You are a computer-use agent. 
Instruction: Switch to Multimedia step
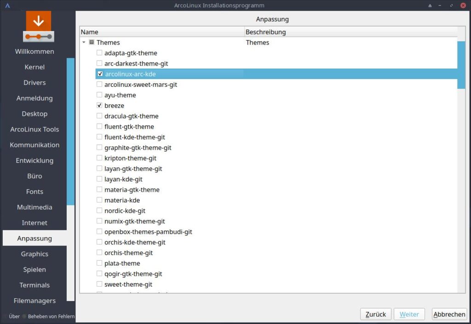[x=34, y=207]
